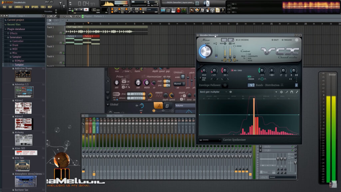Select the Alto Sax plugin thumbnail
Screen dimensions: 341x192
[22, 165]
